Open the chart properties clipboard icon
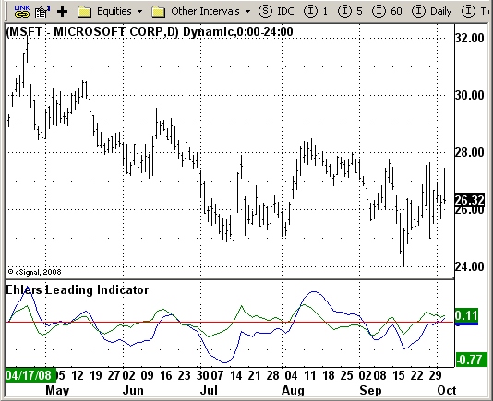Screen dimensions: 493x401 [42, 12]
